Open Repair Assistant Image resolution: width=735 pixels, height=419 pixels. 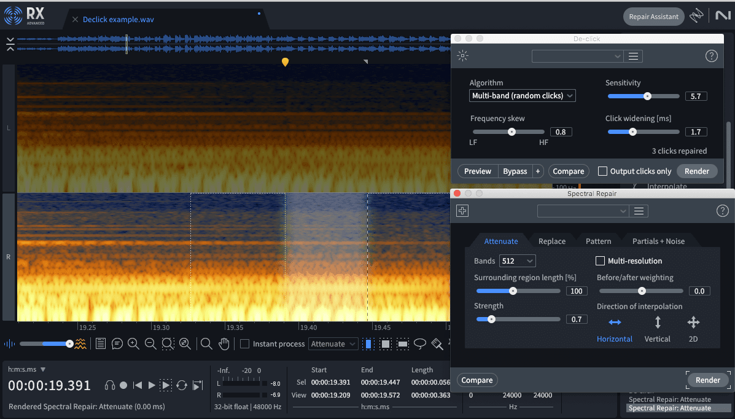point(653,17)
